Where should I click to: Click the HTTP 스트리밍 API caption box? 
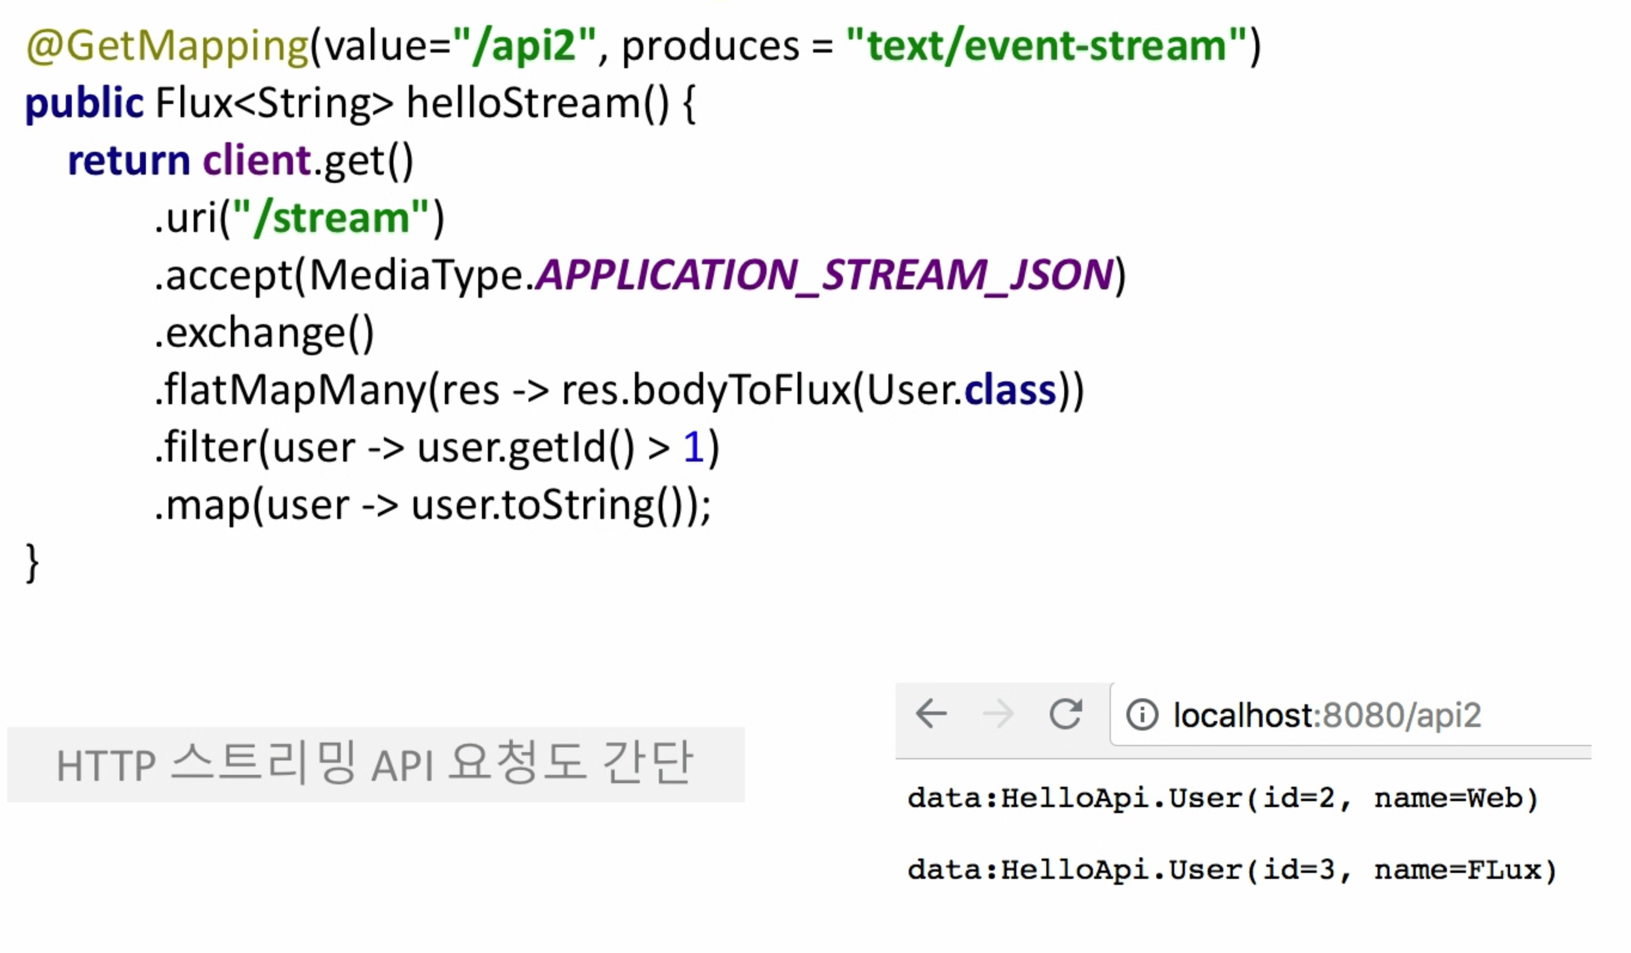[375, 765]
